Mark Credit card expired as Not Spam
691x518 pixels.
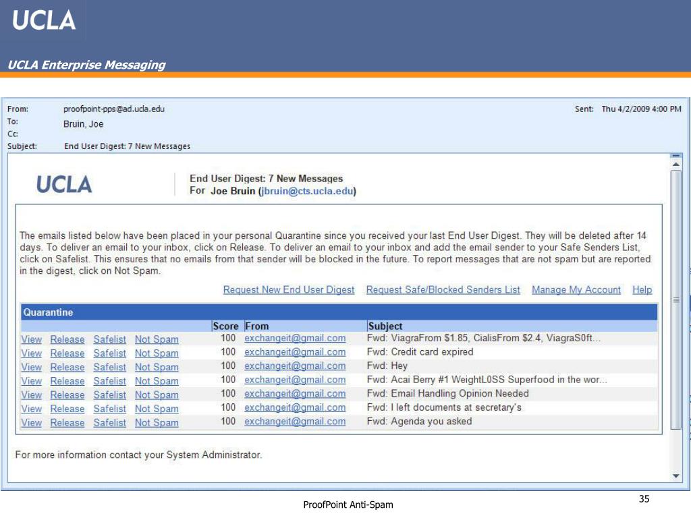157,353
